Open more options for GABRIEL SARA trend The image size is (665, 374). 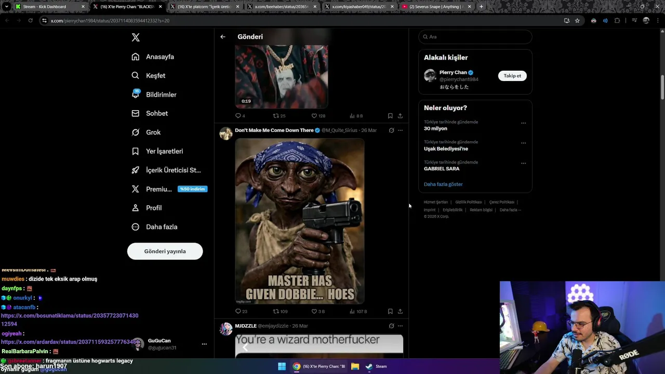click(x=523, y=163)
